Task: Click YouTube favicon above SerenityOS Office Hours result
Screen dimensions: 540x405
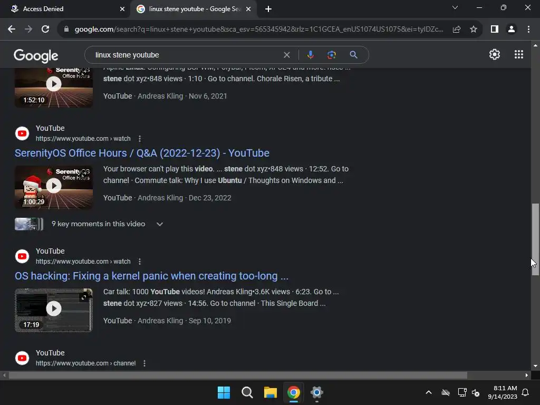Action: (x=22, y=133)
